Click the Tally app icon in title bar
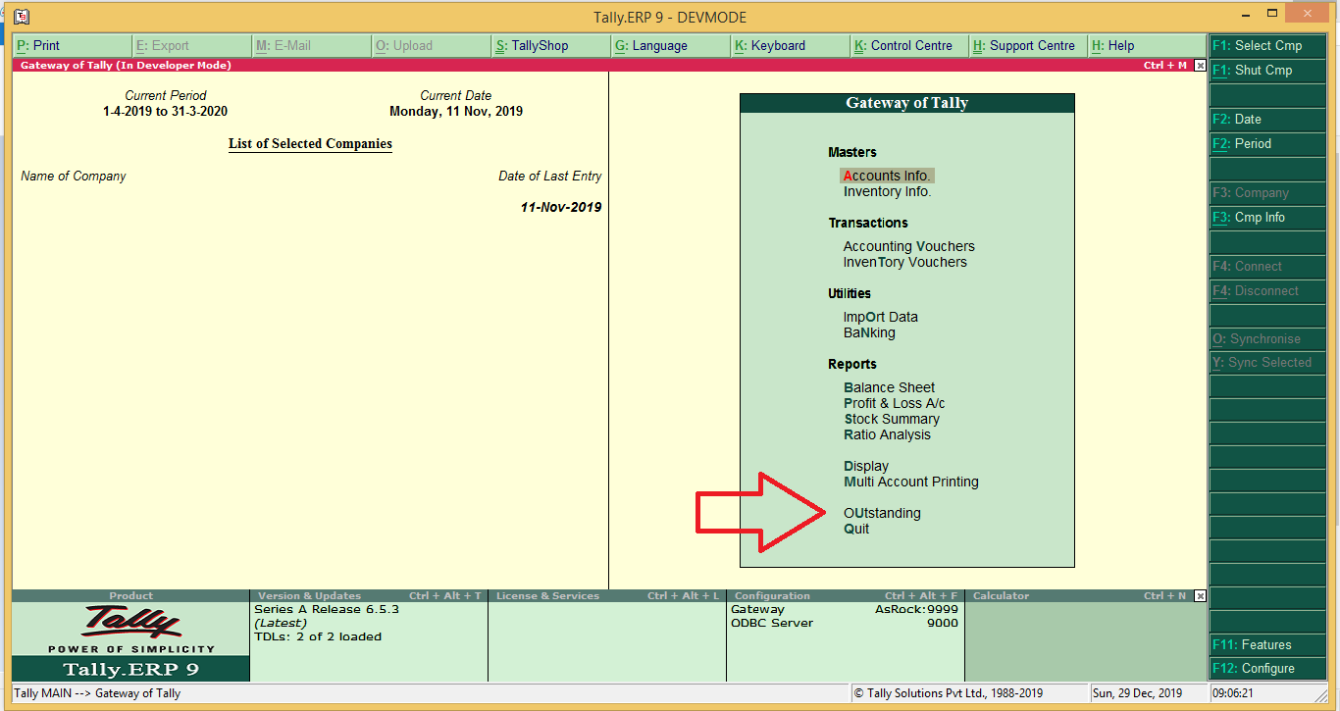 pos(22,17)
